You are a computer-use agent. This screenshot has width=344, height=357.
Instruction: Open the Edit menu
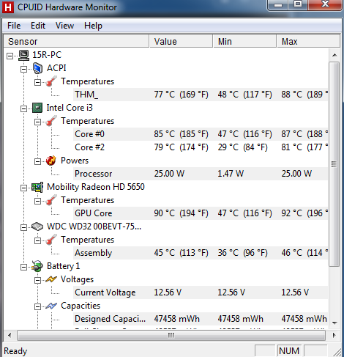pyautogui.click(x=38, y=26)
